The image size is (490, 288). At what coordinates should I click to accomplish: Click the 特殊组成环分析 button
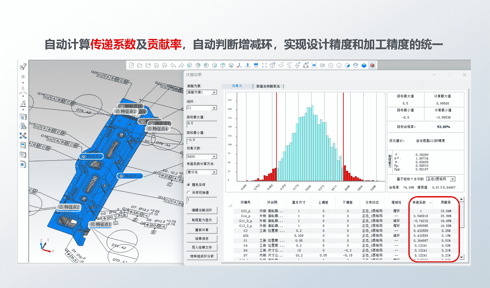[x=202, y=256]
